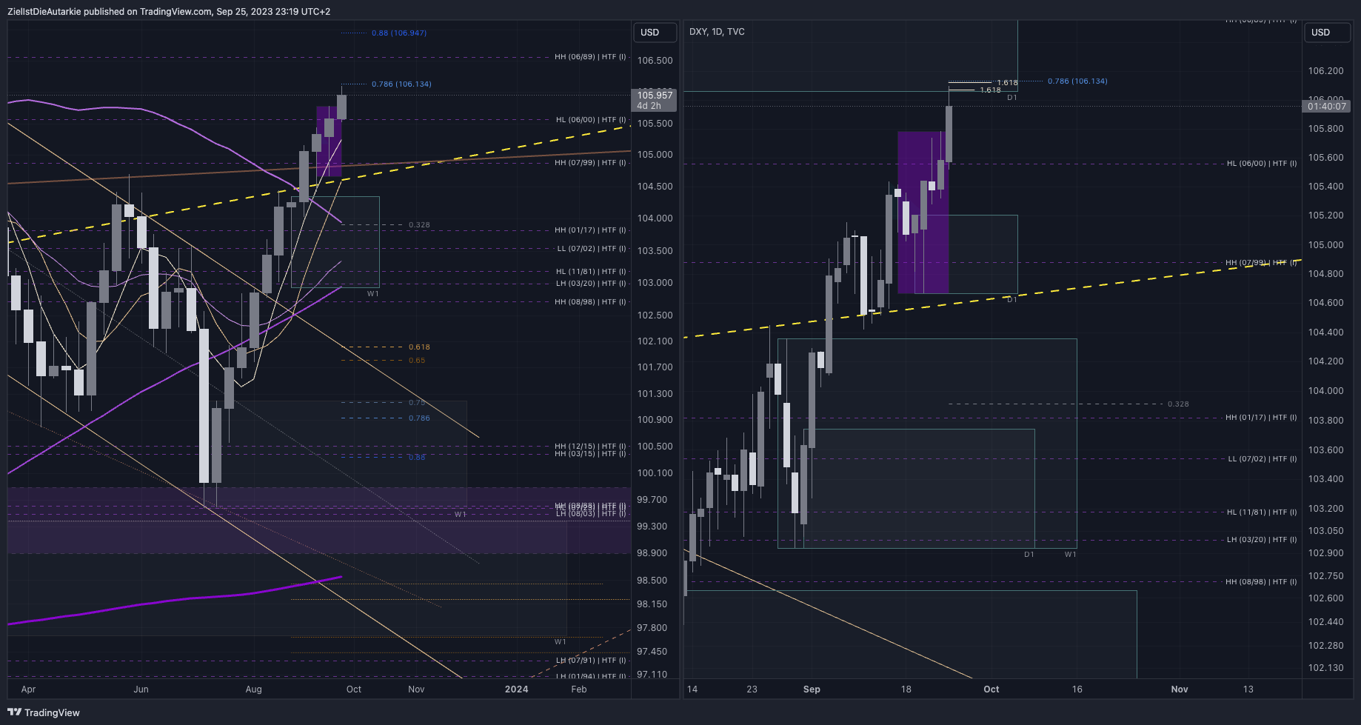Click the 106.200 price on DXY axis
Image resolution: width=1361 pixels, height=725 pixels.
pos(1325,71)
